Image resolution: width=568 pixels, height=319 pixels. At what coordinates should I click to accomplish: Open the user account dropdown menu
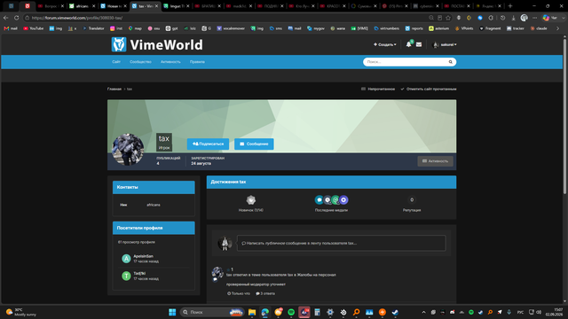click(445, 44)
